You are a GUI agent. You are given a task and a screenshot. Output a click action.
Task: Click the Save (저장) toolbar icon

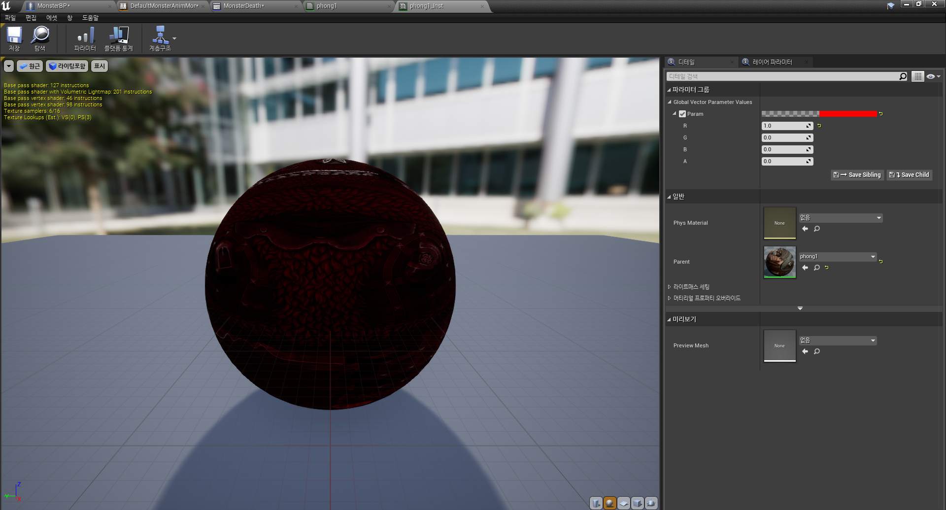[x=14, y=38]
